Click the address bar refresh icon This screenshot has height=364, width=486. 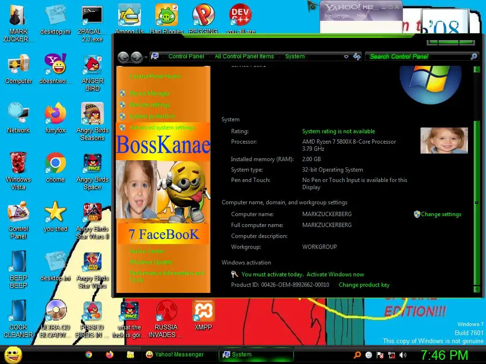coord(357,57)
